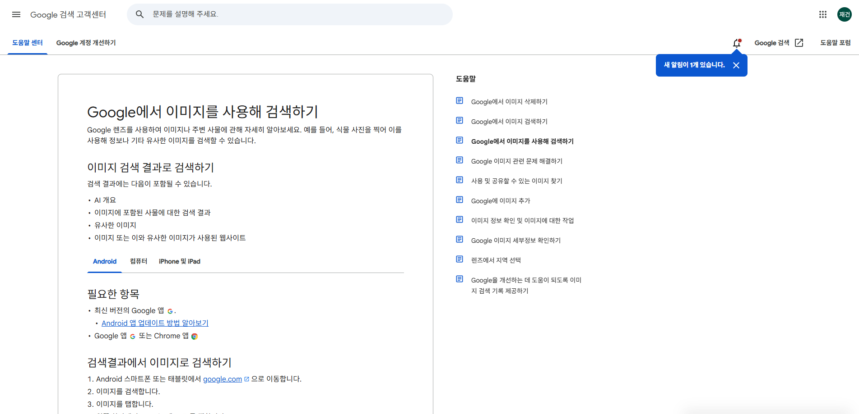859x414 pixels.
Task: Open Google에 이미지 추가 help article
Action: coord(501,201)
